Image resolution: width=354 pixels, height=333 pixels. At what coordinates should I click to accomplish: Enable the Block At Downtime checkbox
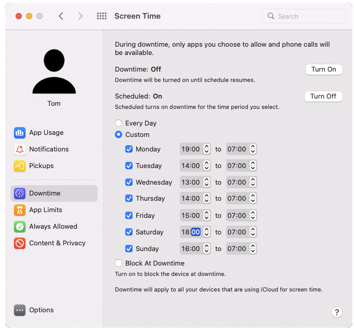[x=119, y=263]
